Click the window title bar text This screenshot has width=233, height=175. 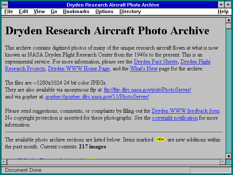(113, 5)
